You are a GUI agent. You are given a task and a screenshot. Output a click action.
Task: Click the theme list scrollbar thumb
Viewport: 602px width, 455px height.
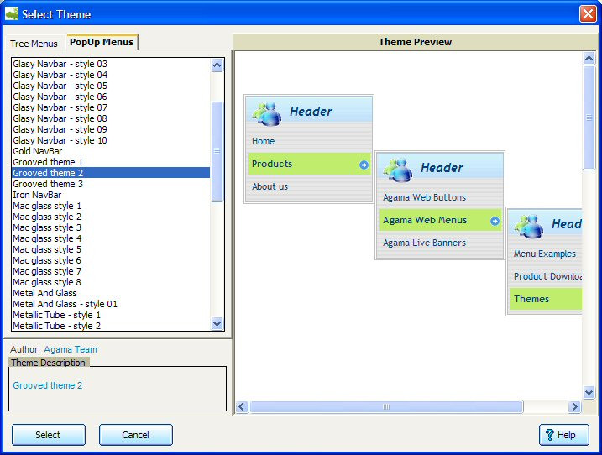(x=217, y=151)
